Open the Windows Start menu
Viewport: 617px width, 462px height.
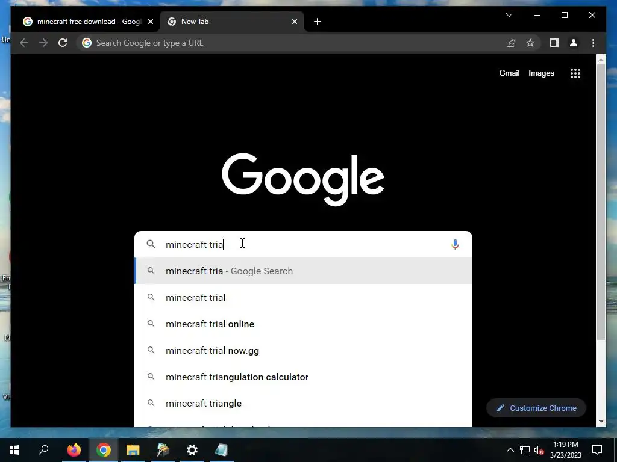14,450
